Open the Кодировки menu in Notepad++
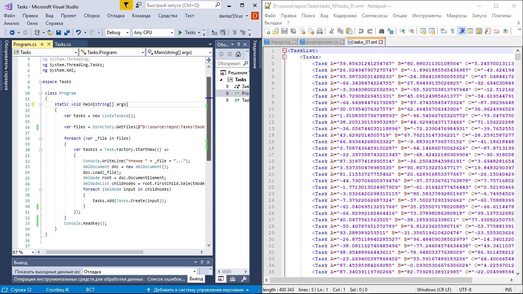523x294 pixels. coord(345,16)
